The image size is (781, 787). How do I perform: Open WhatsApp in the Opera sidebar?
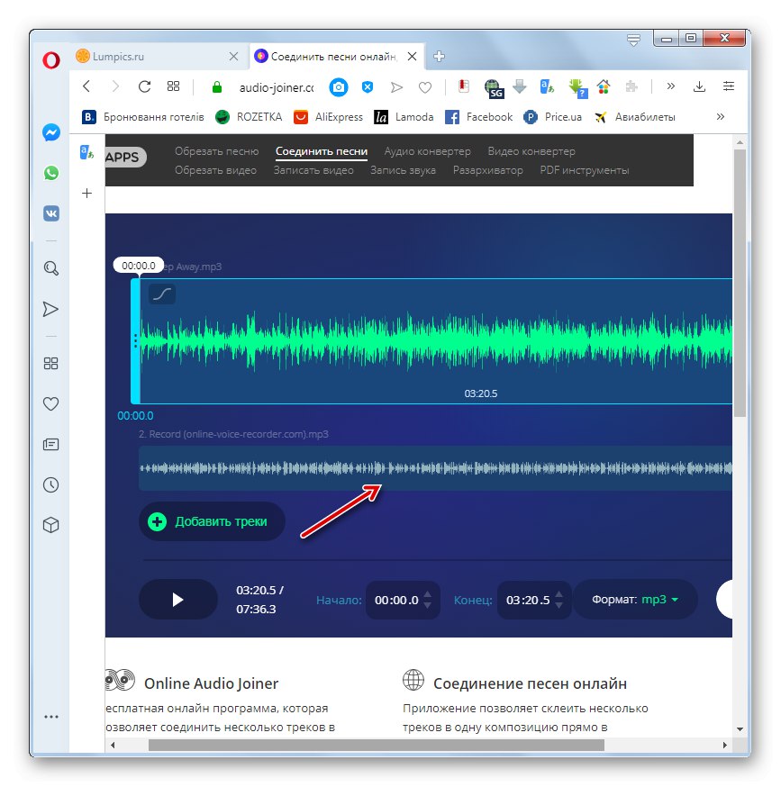[x=51, y=173]
